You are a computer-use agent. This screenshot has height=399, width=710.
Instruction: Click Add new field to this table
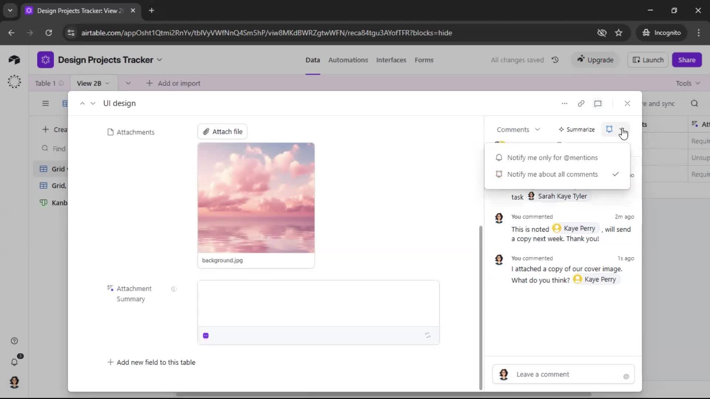pos(151,362)
